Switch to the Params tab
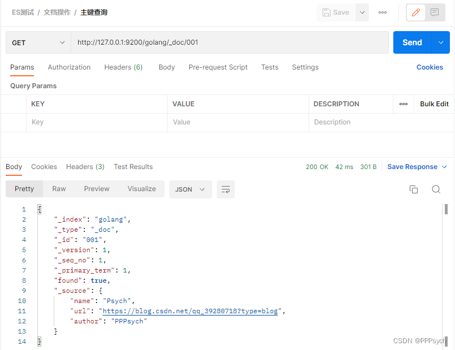The width and height of the screenshot is (455, 350). (x=22, y=67)
